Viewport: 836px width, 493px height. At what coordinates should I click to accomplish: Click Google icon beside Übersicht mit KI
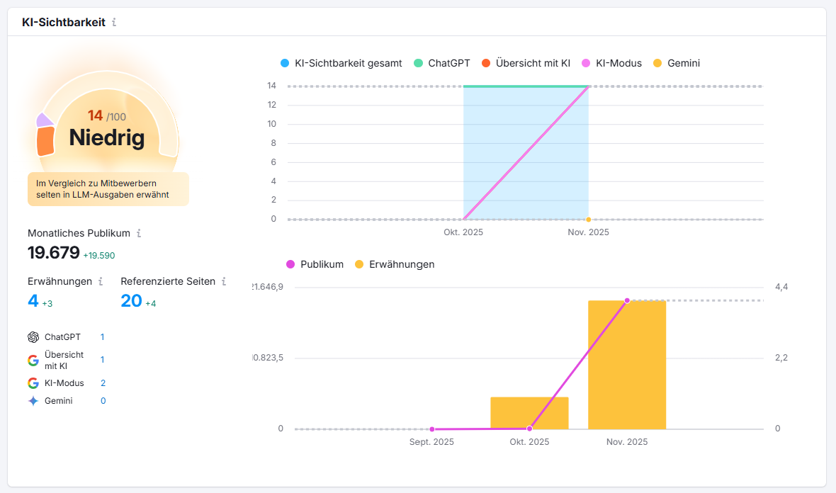tap(33, 360)
